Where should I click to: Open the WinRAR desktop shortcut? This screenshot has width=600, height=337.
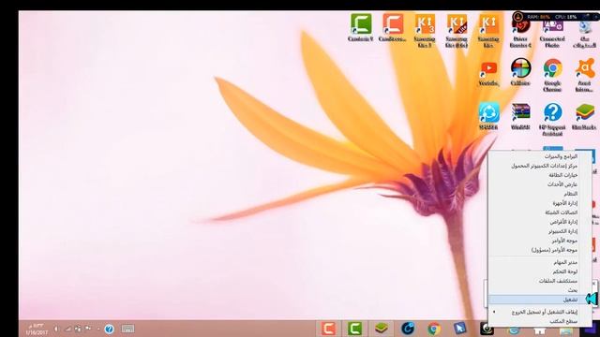click(520, 116)
